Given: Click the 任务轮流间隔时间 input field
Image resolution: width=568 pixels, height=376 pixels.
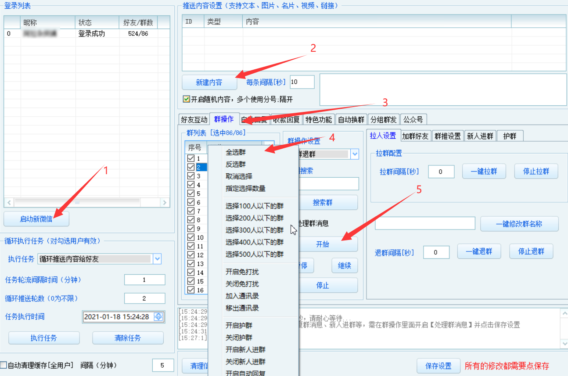Looking at the screenshot, I should (144, 280).
